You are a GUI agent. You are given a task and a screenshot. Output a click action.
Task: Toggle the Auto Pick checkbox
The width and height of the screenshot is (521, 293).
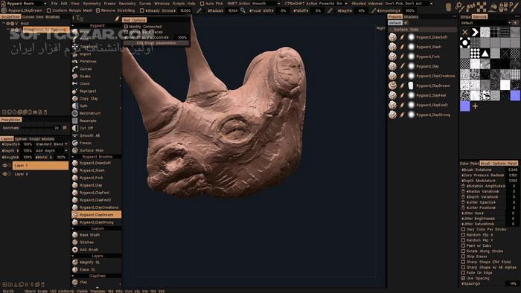(202, 4)
